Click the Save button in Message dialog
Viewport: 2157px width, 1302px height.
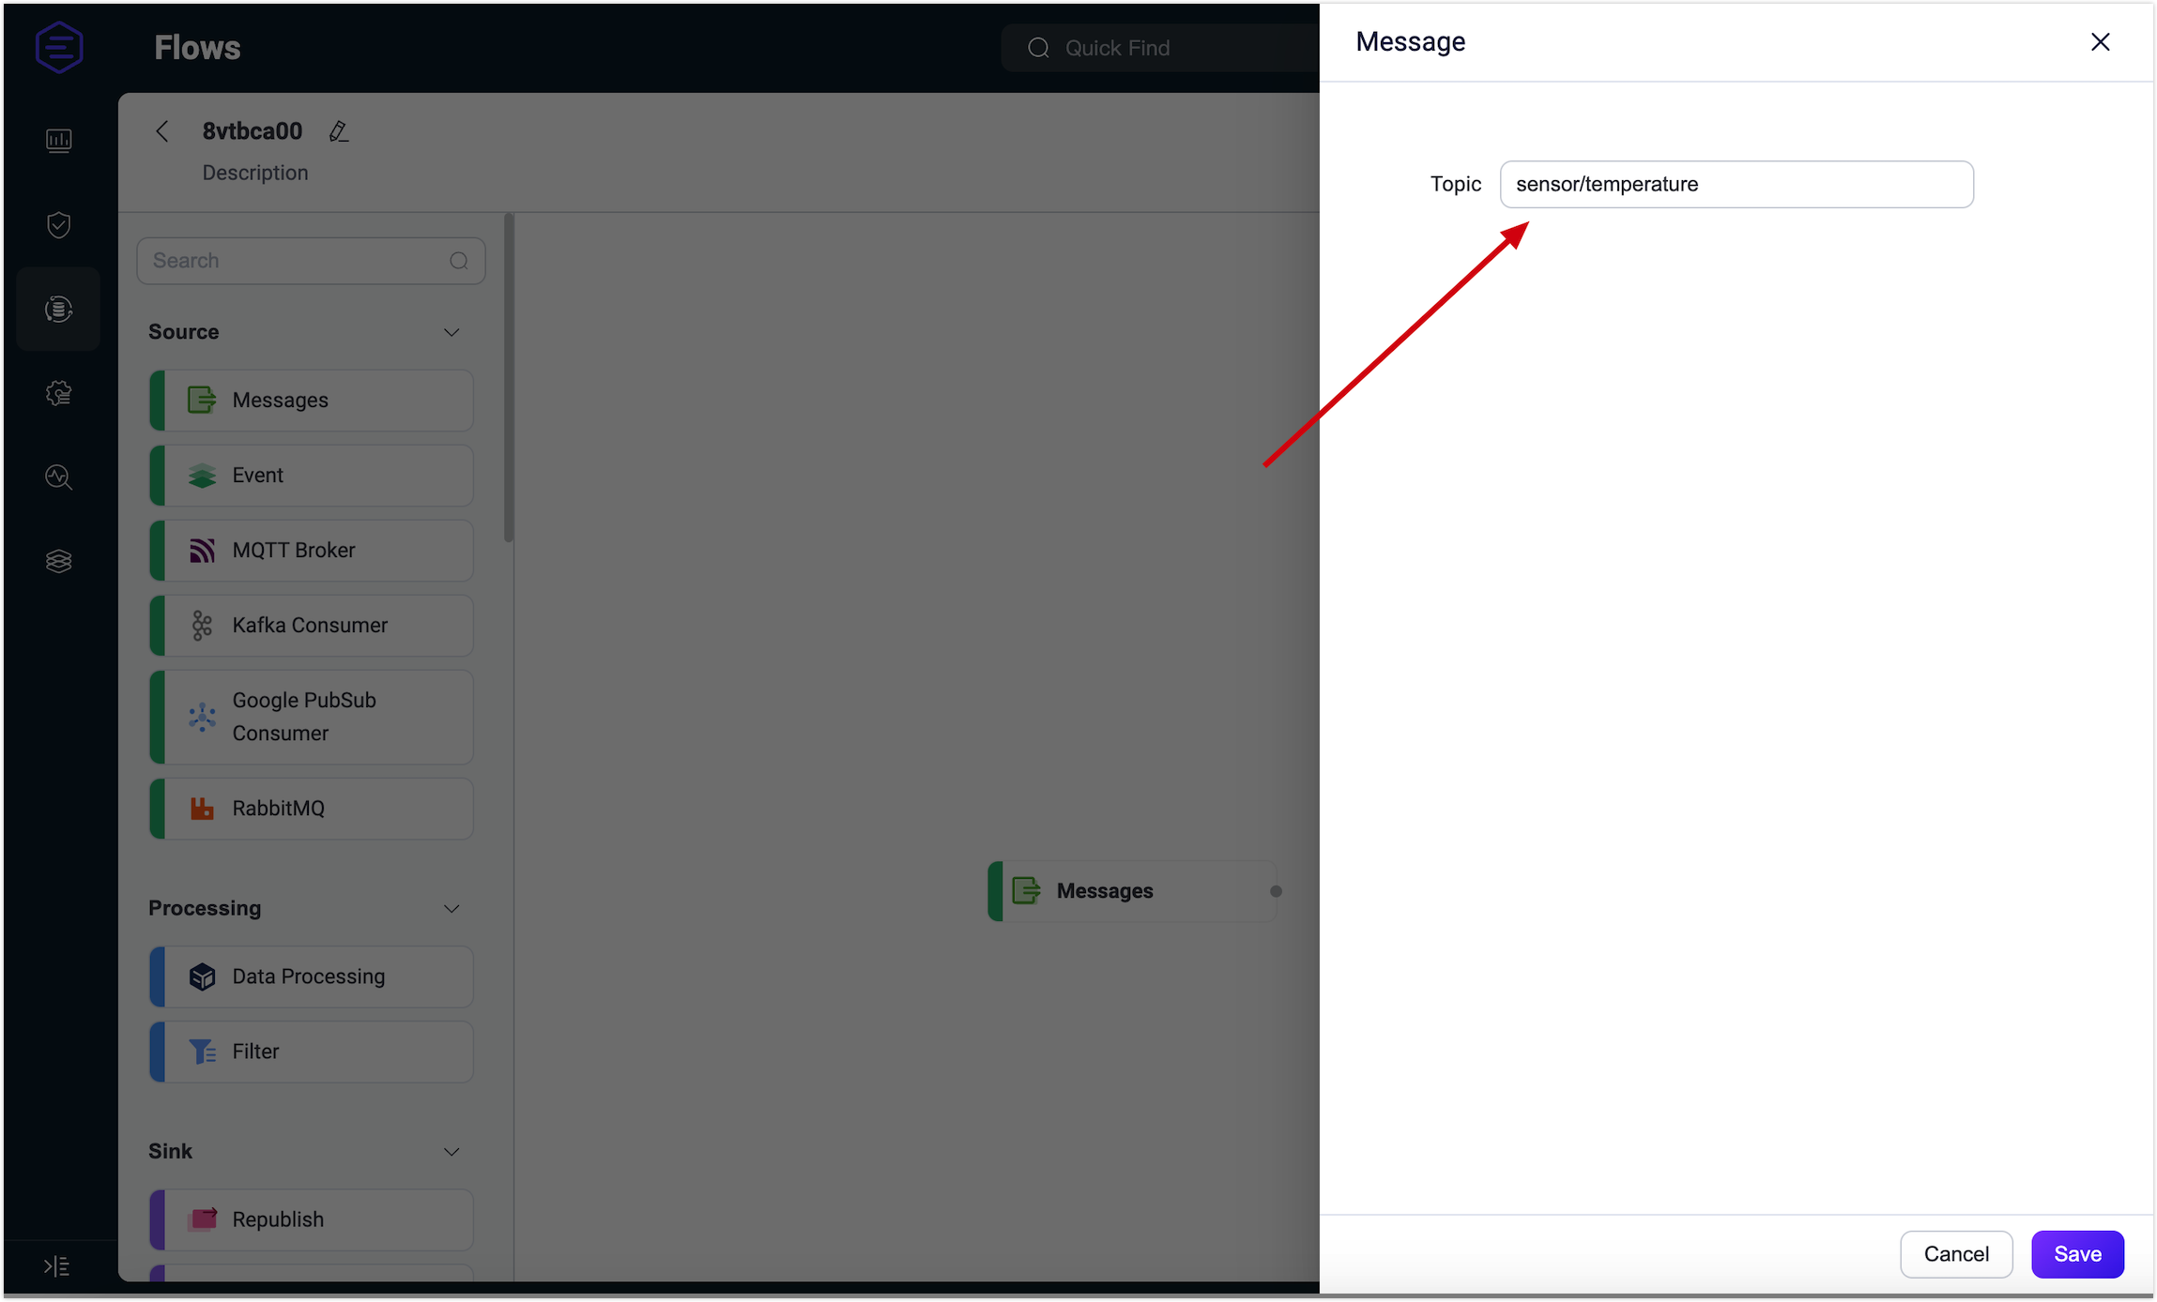[2077, 1252]
